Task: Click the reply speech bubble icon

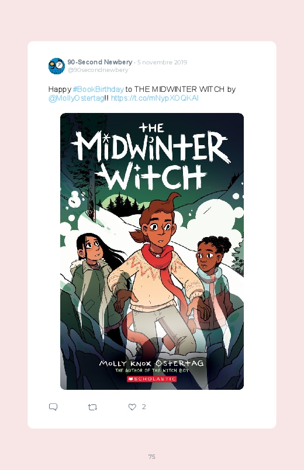Action: coord(53,407)
